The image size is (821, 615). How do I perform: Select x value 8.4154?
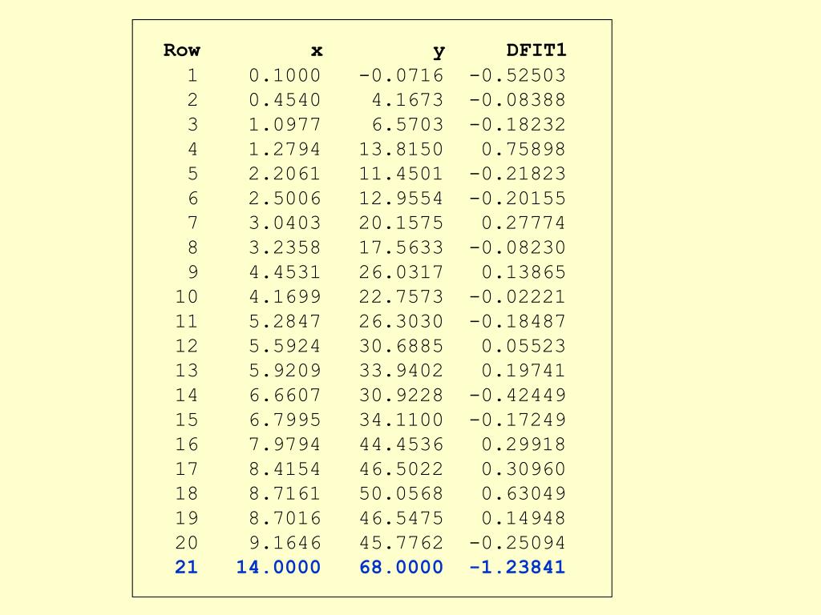285,468
